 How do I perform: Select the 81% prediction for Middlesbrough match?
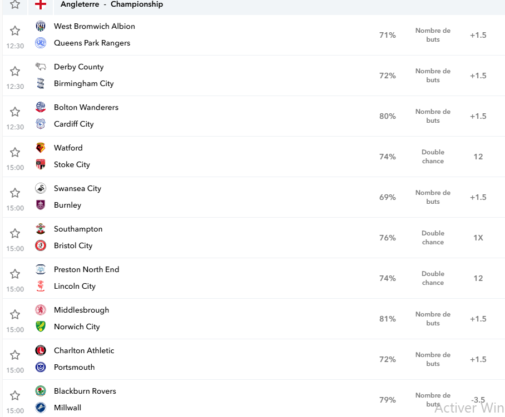[388, 319]
